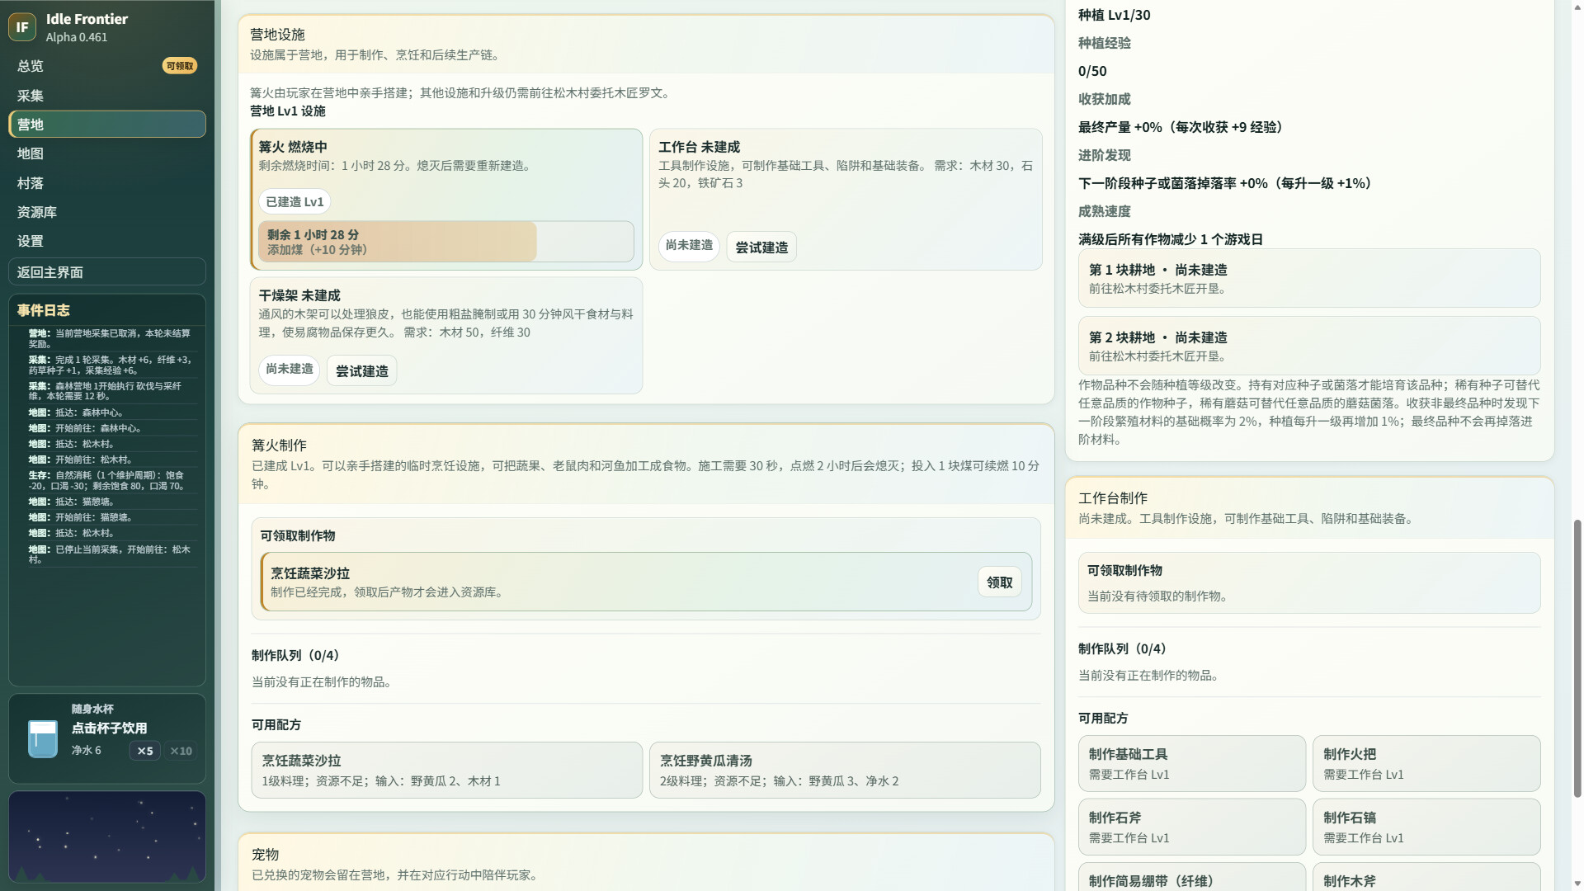Click the 可领取 badge next to 总览
Screen dimensions: 1584x891
coord(180,66)
